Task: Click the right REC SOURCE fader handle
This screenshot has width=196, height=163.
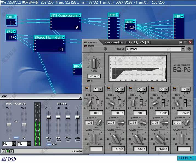Action: pyautogui.click(x=24, y=125)
